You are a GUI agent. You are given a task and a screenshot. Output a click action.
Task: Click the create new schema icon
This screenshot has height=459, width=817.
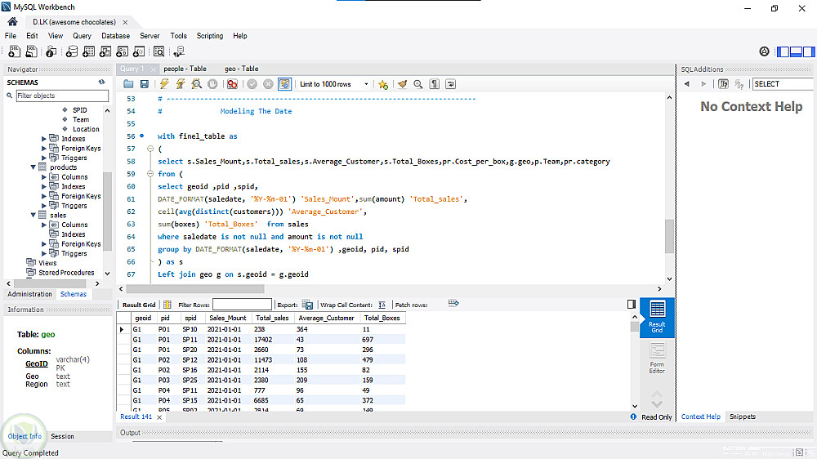[x=72, y=51]
